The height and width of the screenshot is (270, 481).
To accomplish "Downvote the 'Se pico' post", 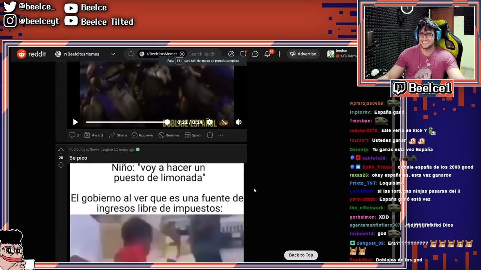I will click(x=61, y=165).
